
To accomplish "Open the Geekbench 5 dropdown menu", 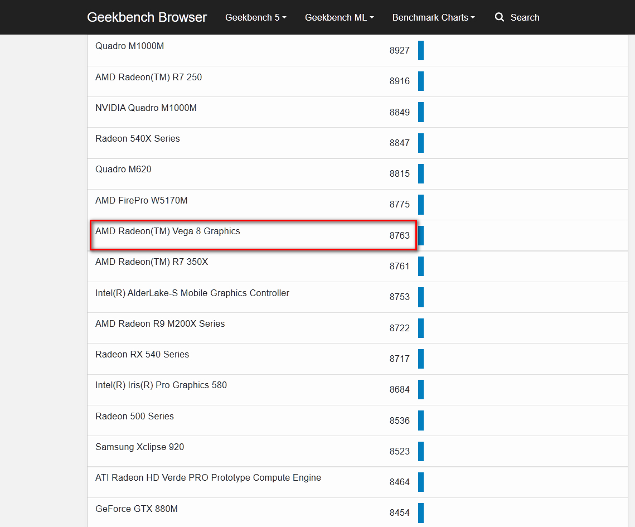I will pos(255,17).
